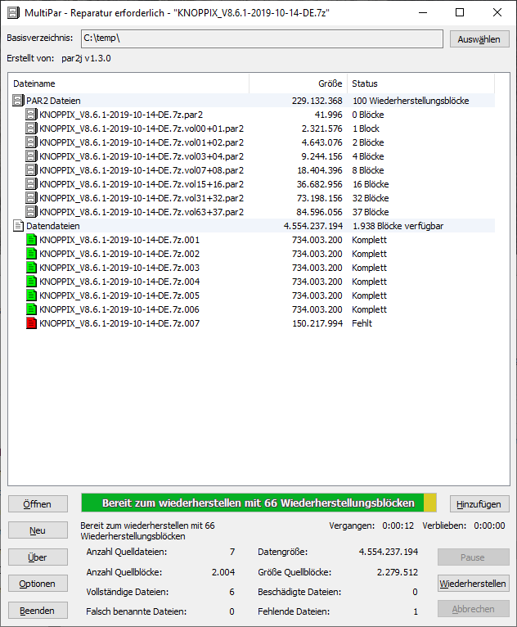517x627 pixels.
Task: Click the Anzahl Quellblöcke value 2.004
Action: coord(223,572)
